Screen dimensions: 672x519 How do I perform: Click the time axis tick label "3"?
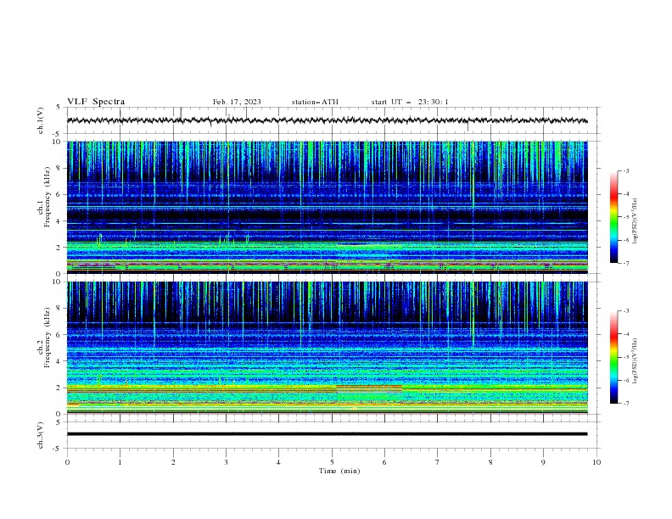(226, 462)
